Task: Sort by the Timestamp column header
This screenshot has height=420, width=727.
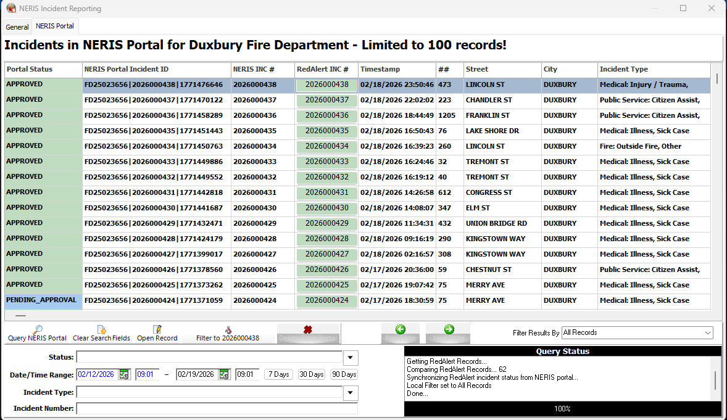Action: 397,70
